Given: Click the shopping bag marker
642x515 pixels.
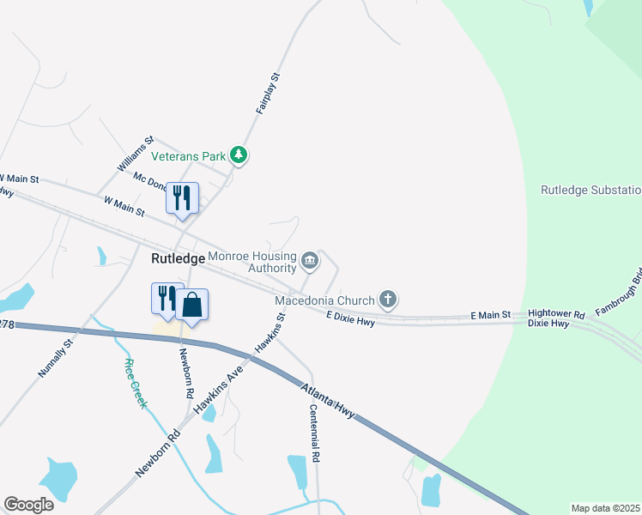Looking at the screenshot, I should click(x=192, y=306).
